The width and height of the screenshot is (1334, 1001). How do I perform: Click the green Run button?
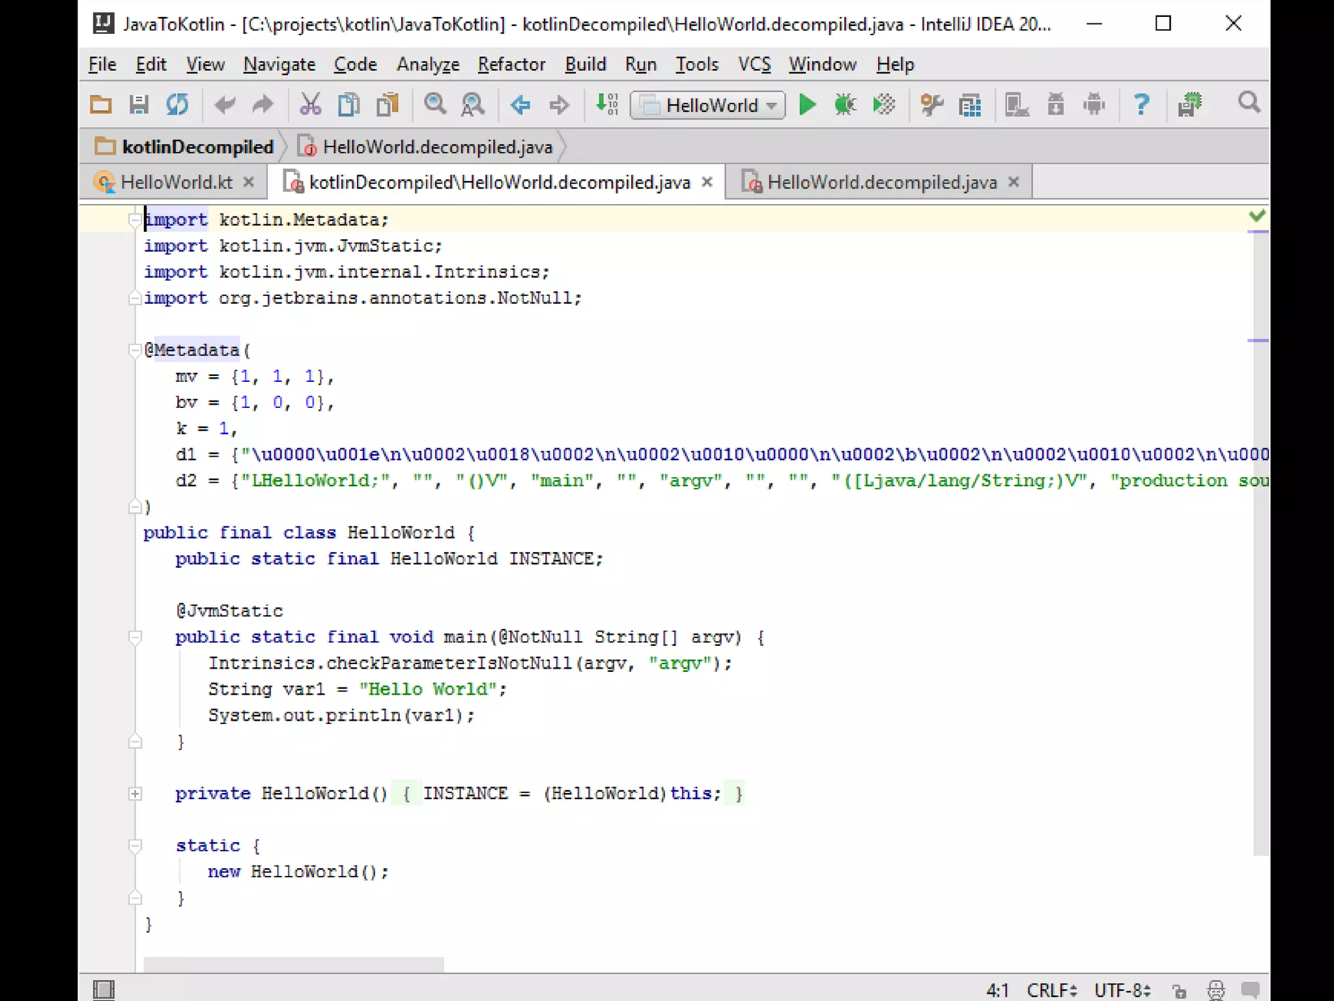806,105
